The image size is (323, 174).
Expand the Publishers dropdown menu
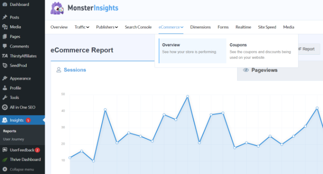[107, 27]
